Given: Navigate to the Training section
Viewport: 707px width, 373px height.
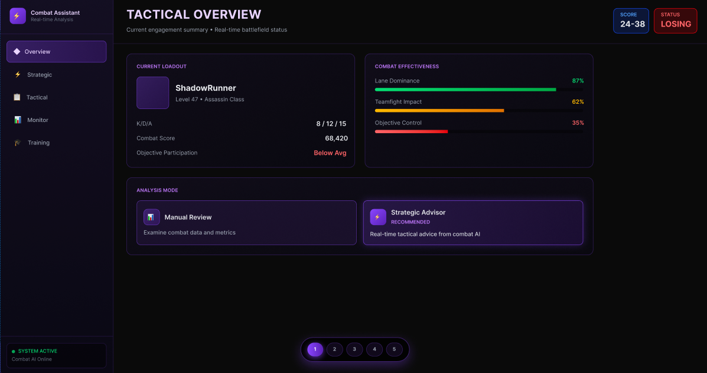Looking at the screenshot, I should (56, 143).
